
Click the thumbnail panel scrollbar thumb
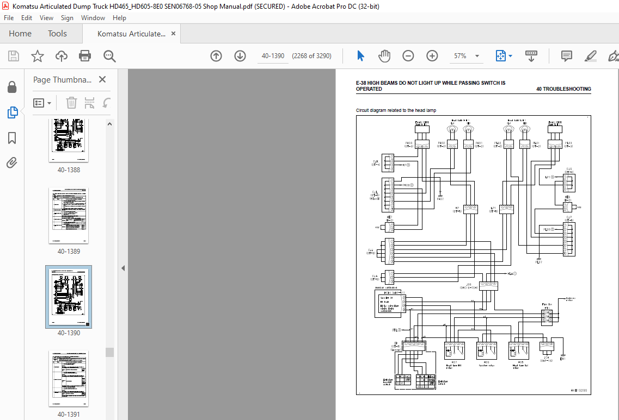110,352
